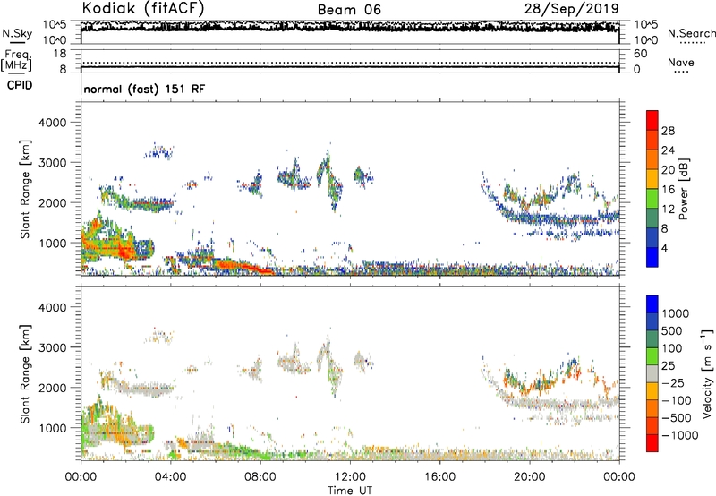Click the "4000" tick of the power panel

tap(52, 123)
